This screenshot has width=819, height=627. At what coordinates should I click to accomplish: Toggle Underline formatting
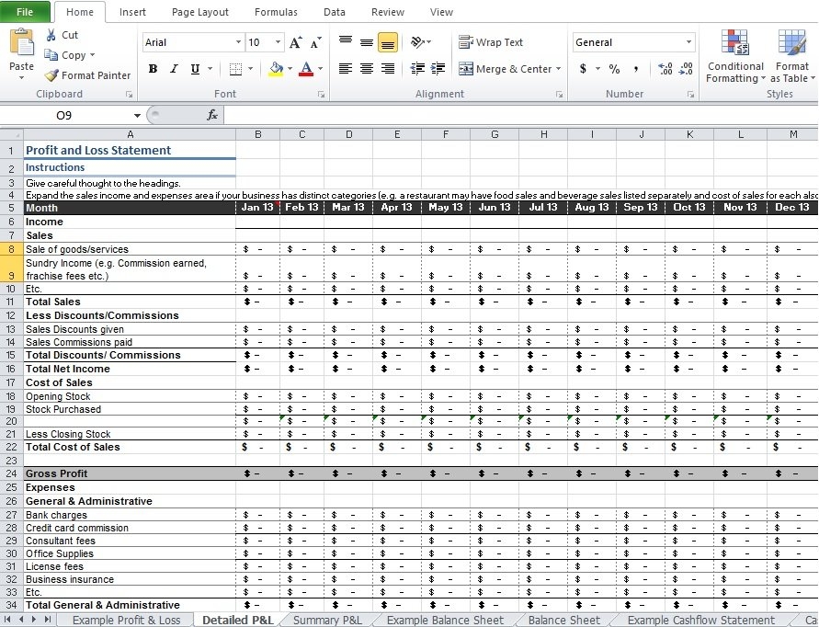coord(193,68)
